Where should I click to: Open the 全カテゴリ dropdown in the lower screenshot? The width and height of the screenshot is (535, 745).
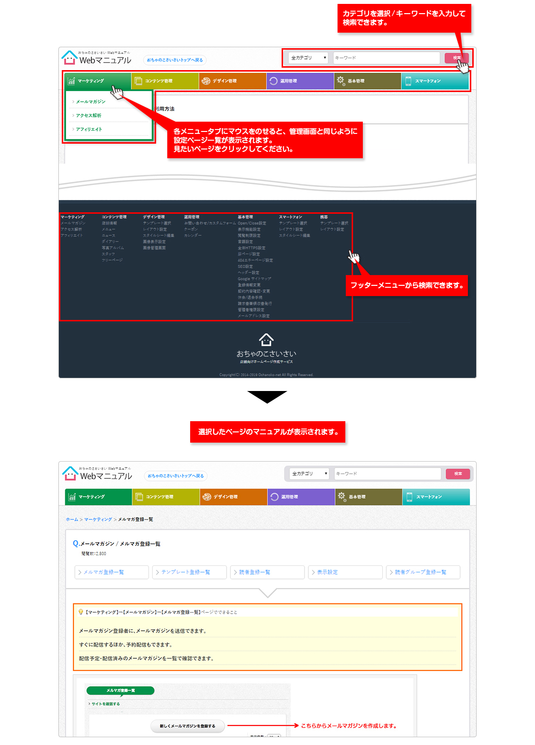pos(309,473)
